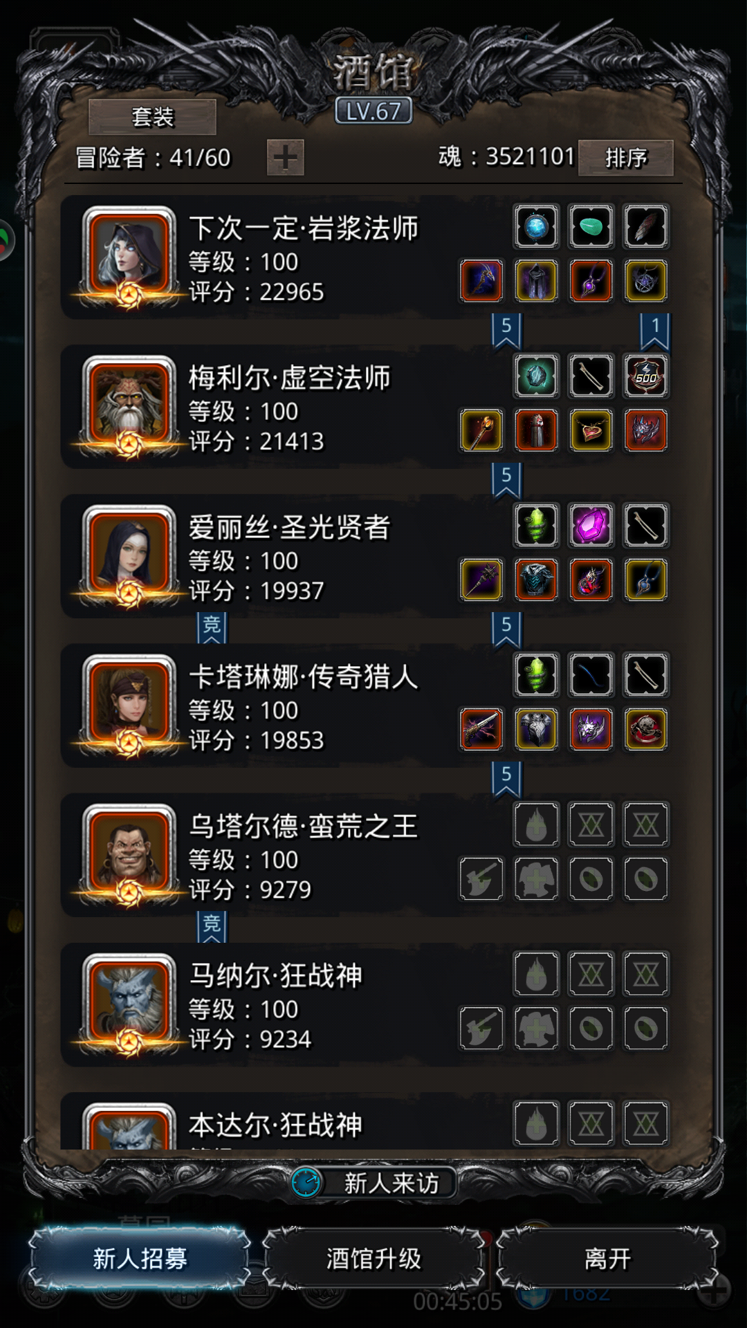
Task: Select 爱丽丝's purple gem slot
Action: [591, 525]
